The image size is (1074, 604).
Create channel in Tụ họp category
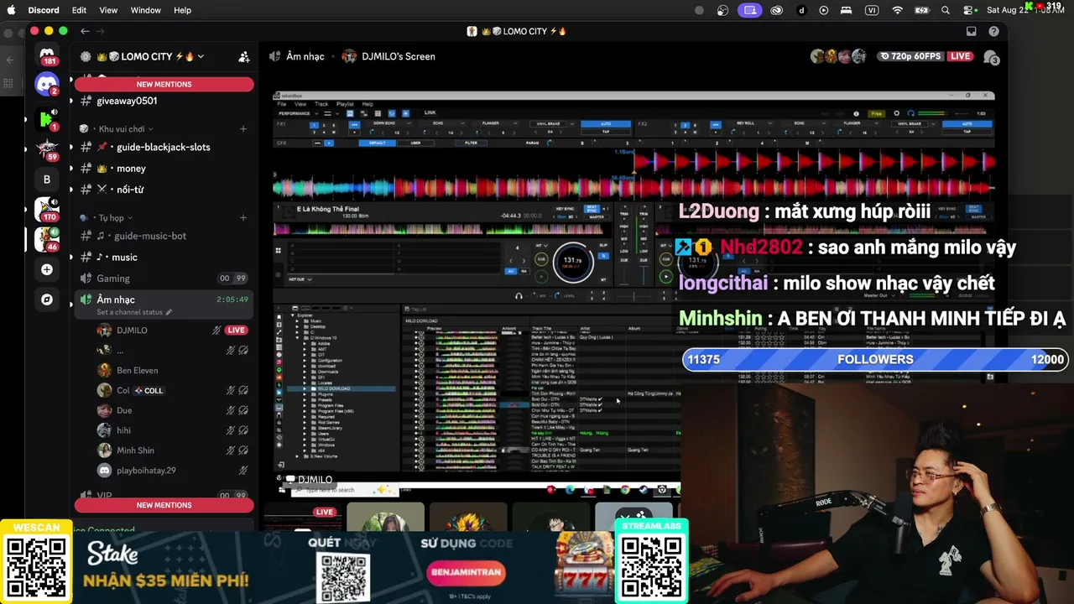pyautogui.click(x=243, y=218)
